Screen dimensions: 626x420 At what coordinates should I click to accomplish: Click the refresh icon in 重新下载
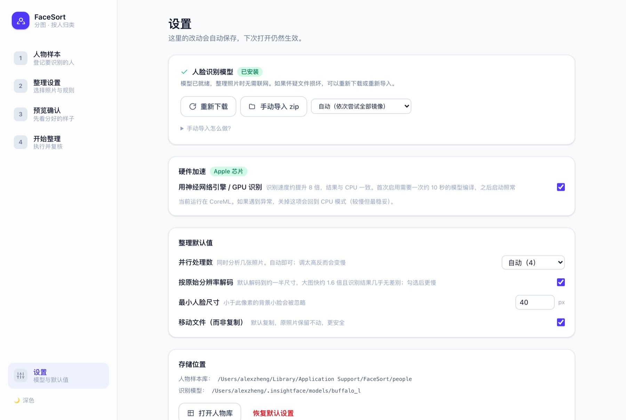tap(193, 106)
